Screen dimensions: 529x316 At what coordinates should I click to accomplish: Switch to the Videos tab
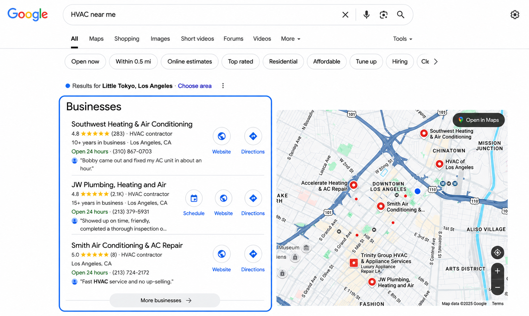[x=262, y=39]
